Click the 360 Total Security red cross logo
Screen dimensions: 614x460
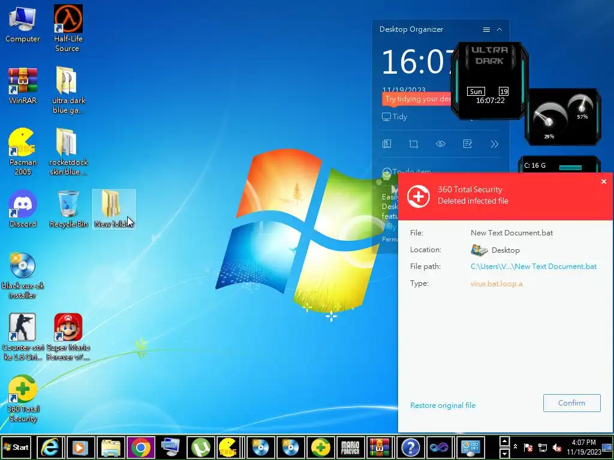(418, 196)
